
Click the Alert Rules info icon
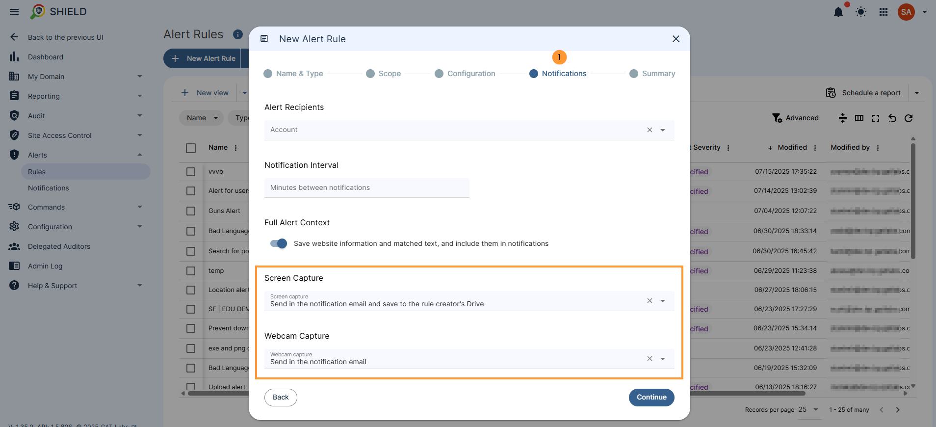tap(238, 34)
